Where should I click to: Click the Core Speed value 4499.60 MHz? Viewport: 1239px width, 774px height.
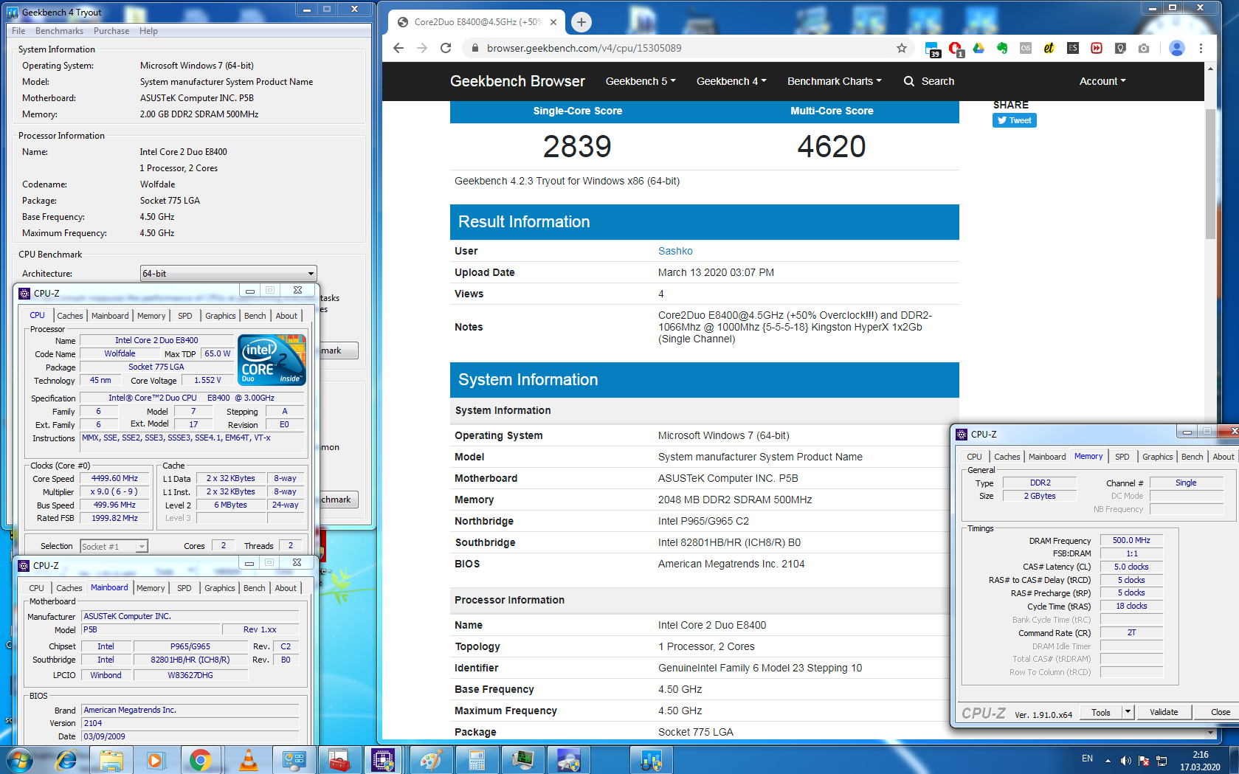pos(114,478)
